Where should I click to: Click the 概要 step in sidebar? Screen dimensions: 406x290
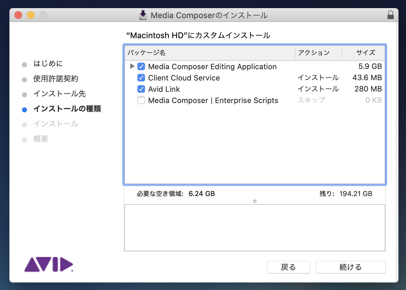coord(41,139)
